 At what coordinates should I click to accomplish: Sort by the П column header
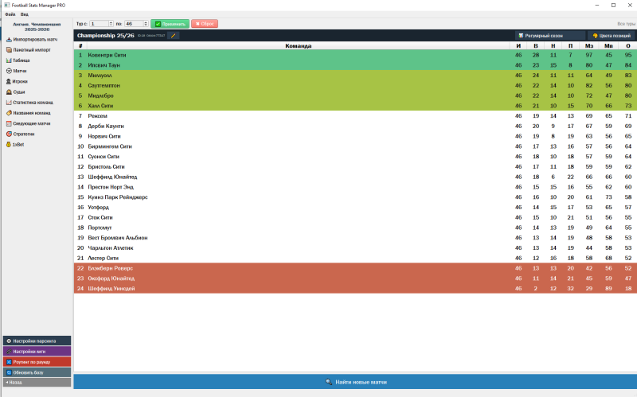pyautogui.click(x=571, y=46)
